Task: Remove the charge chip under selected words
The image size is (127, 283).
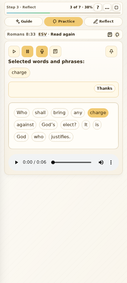Action: tap(19, 73)
